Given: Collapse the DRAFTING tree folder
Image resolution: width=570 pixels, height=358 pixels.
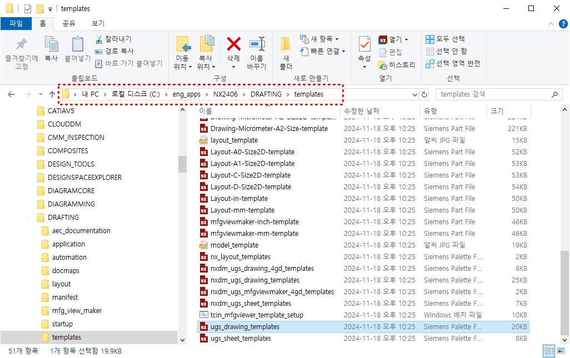Looking at the screenshot, I should coord(28,218).
